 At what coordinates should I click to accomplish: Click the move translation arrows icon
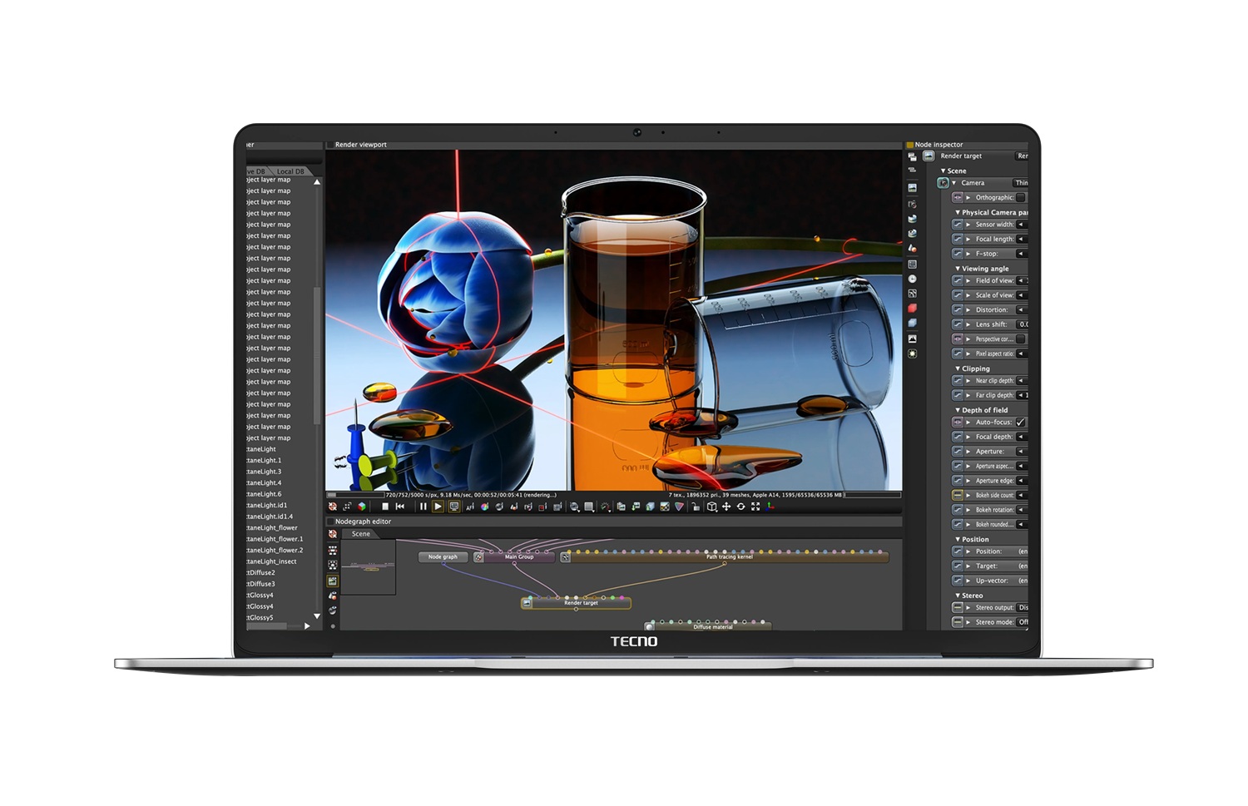click(x=727, y=507)
